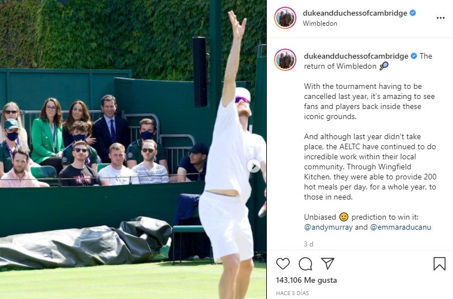The height and width of the screenshot is (299, 453).
Task: Open caption profile avatar picture
Action: click(x=285, y=60)
